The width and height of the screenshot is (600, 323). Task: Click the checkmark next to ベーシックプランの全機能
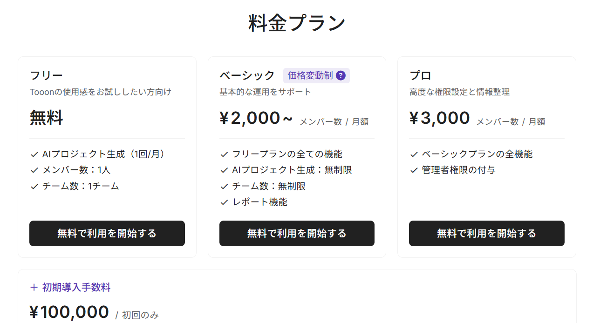click(x=414, y=155)
